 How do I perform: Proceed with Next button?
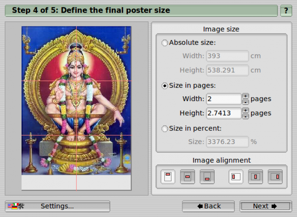coord(266,206)
